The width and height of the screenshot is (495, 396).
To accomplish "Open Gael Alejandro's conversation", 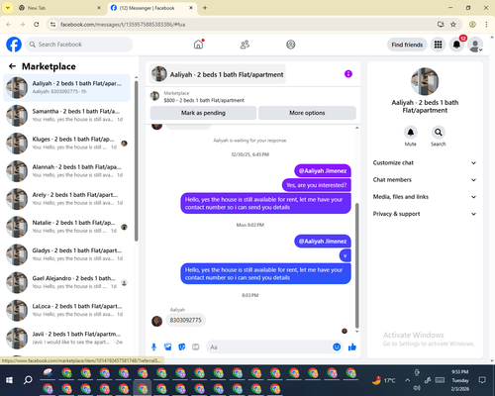I will point(67,282).
